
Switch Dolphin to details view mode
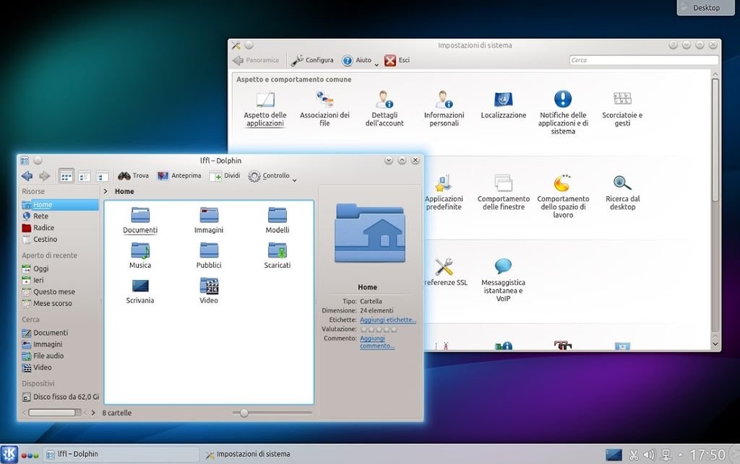[x=102, y=176]
